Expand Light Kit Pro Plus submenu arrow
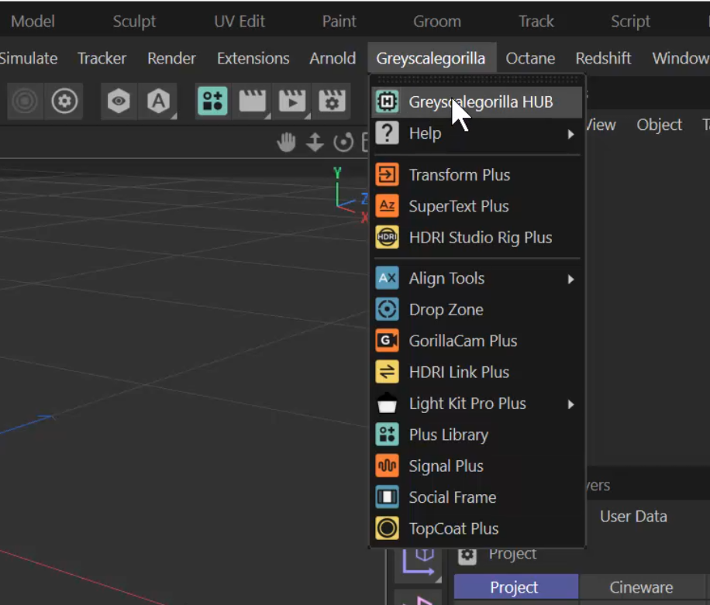This screenshot has width=710, height=605. point(571,404)
